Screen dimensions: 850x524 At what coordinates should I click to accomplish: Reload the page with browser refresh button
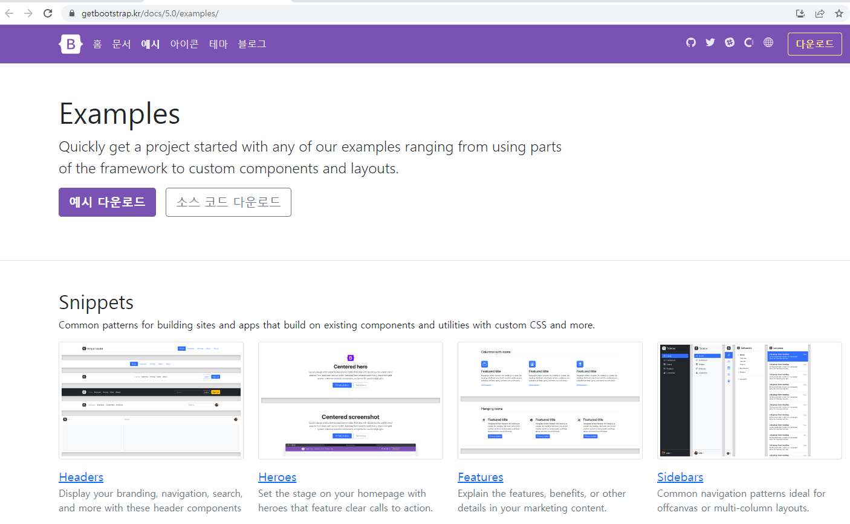tap(48, 13)
